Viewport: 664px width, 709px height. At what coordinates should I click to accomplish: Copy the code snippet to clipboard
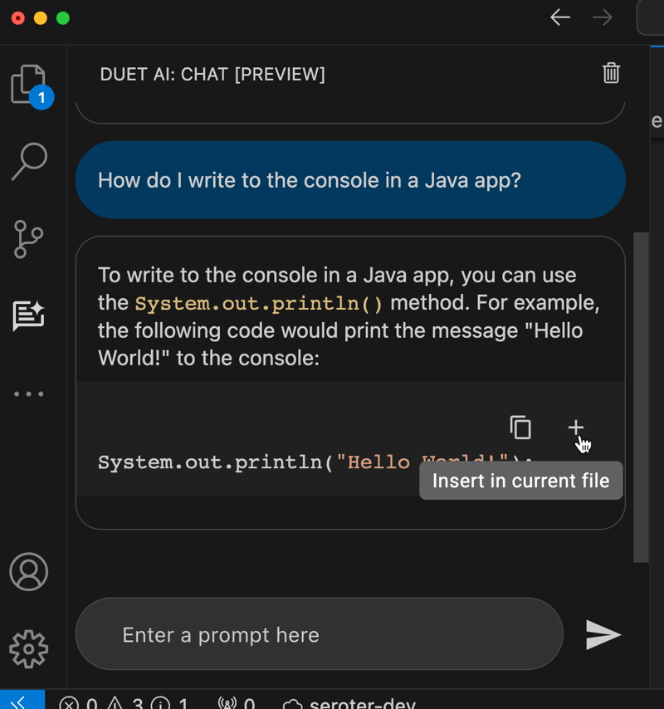[520, 428]
